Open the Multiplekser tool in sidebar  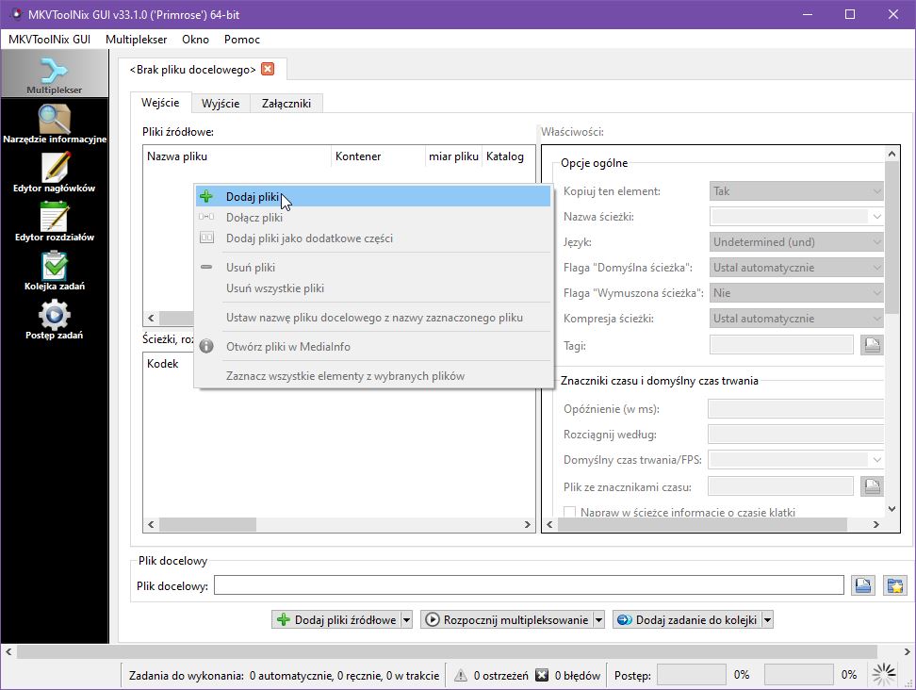pos(55,74)
